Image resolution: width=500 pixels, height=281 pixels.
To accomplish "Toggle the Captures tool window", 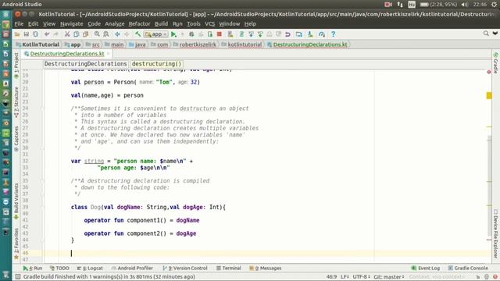I will (x=16, y=139).
